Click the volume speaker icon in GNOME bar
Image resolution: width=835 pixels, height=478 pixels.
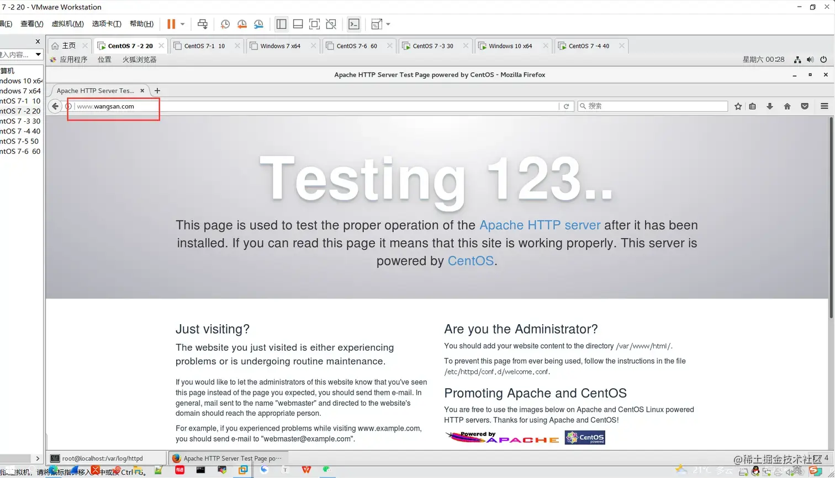pyautogui.click(x=810, y=60)
